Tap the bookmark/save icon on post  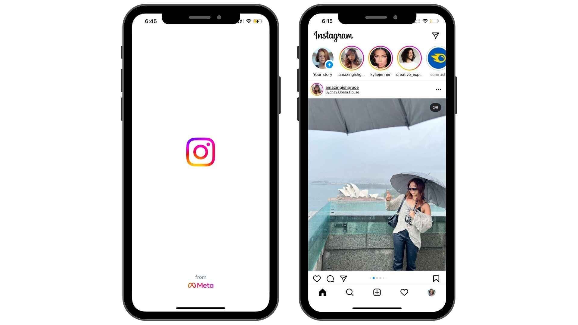pos(436,278)
